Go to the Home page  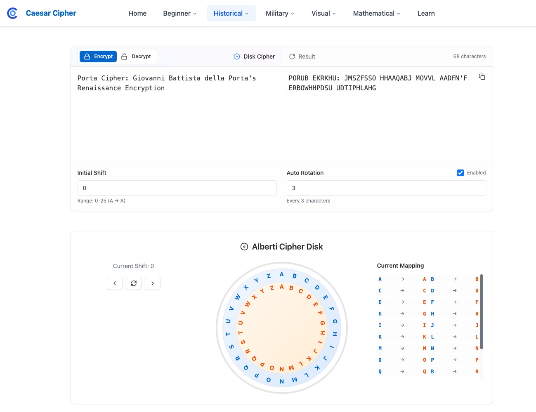(137, 14)
